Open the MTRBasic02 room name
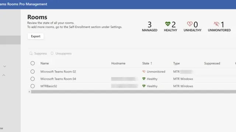This screenshot has height=132, width=236. pos(49,86)
